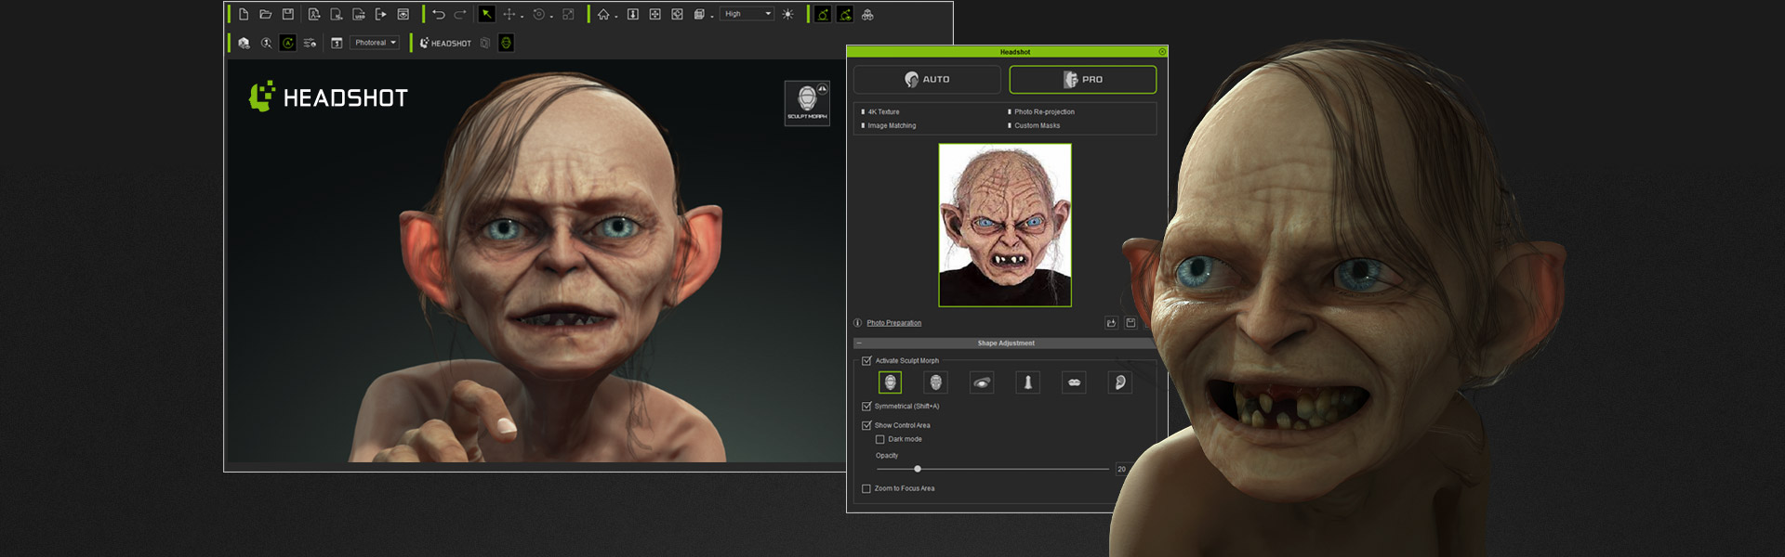
Task: Enable Dark mode checkbox
Action: [879, 440]
